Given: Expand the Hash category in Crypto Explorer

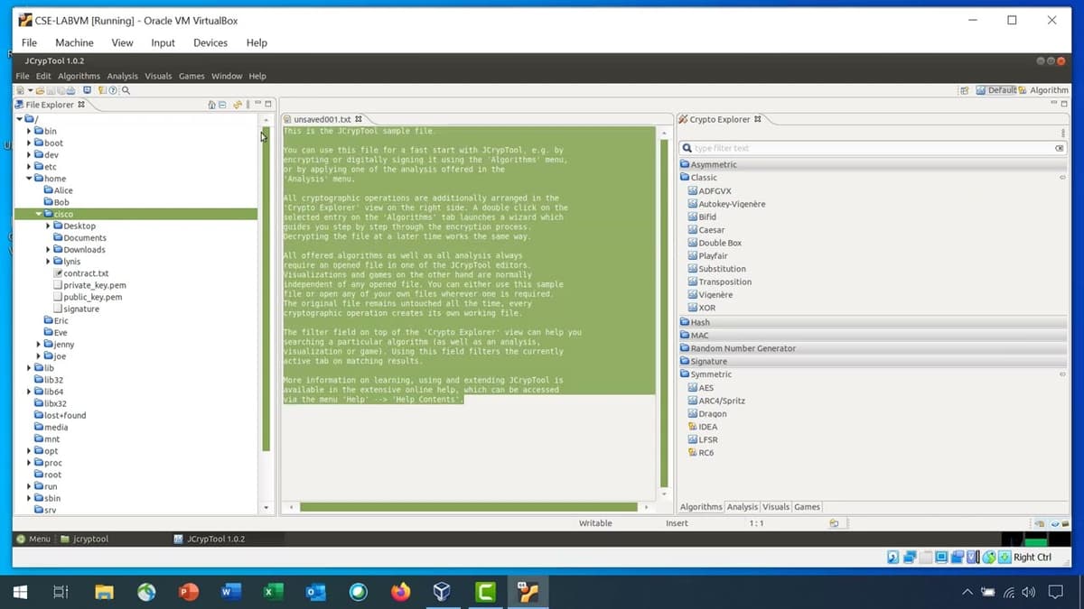Looking at the screenshot, I should (x=700, y=322).
